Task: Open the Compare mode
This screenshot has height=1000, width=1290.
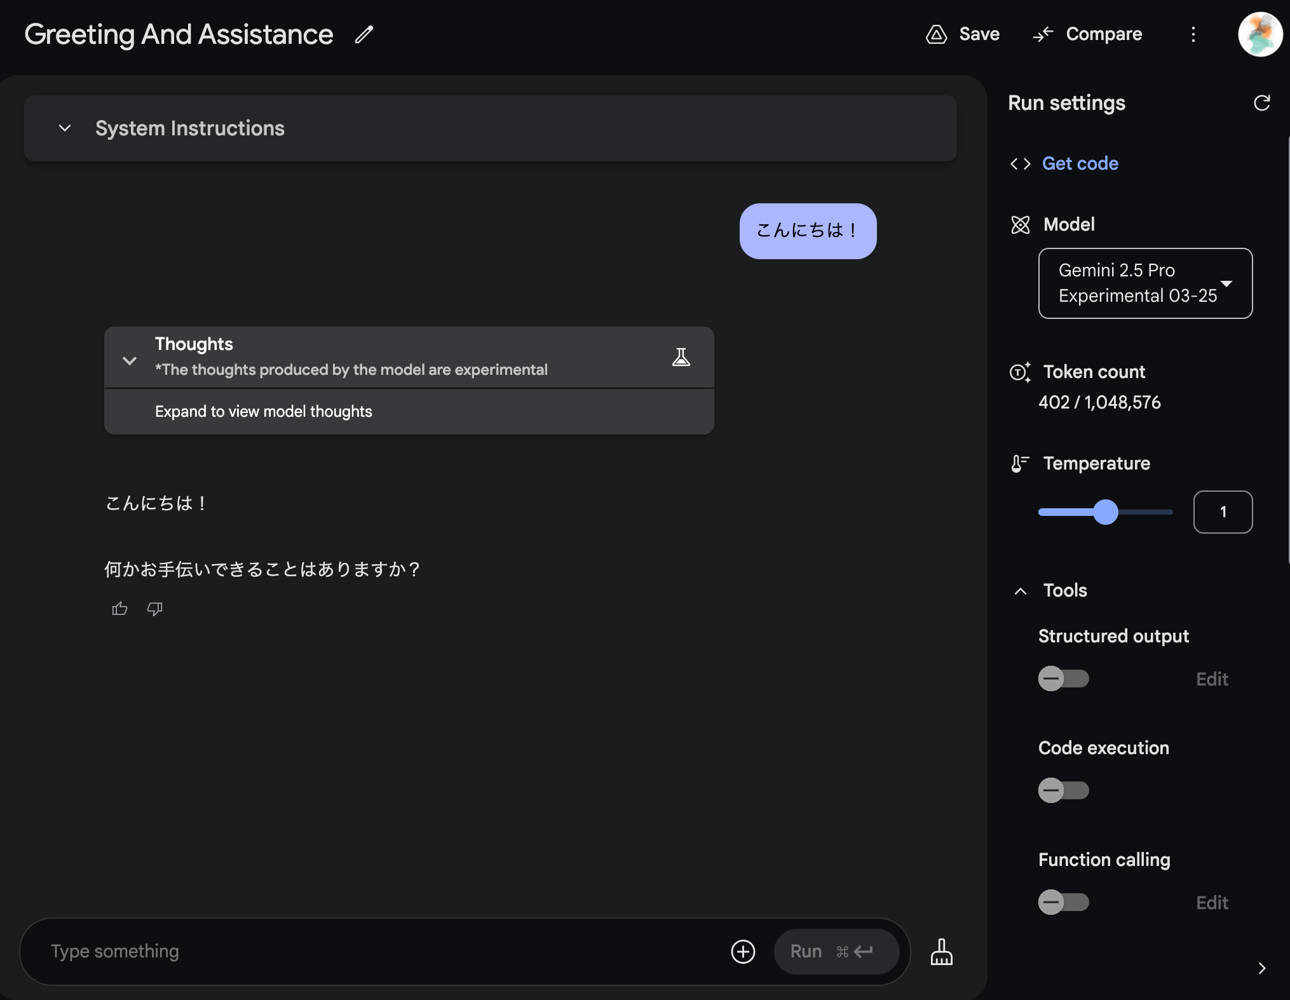Action: pos(1087,34)
